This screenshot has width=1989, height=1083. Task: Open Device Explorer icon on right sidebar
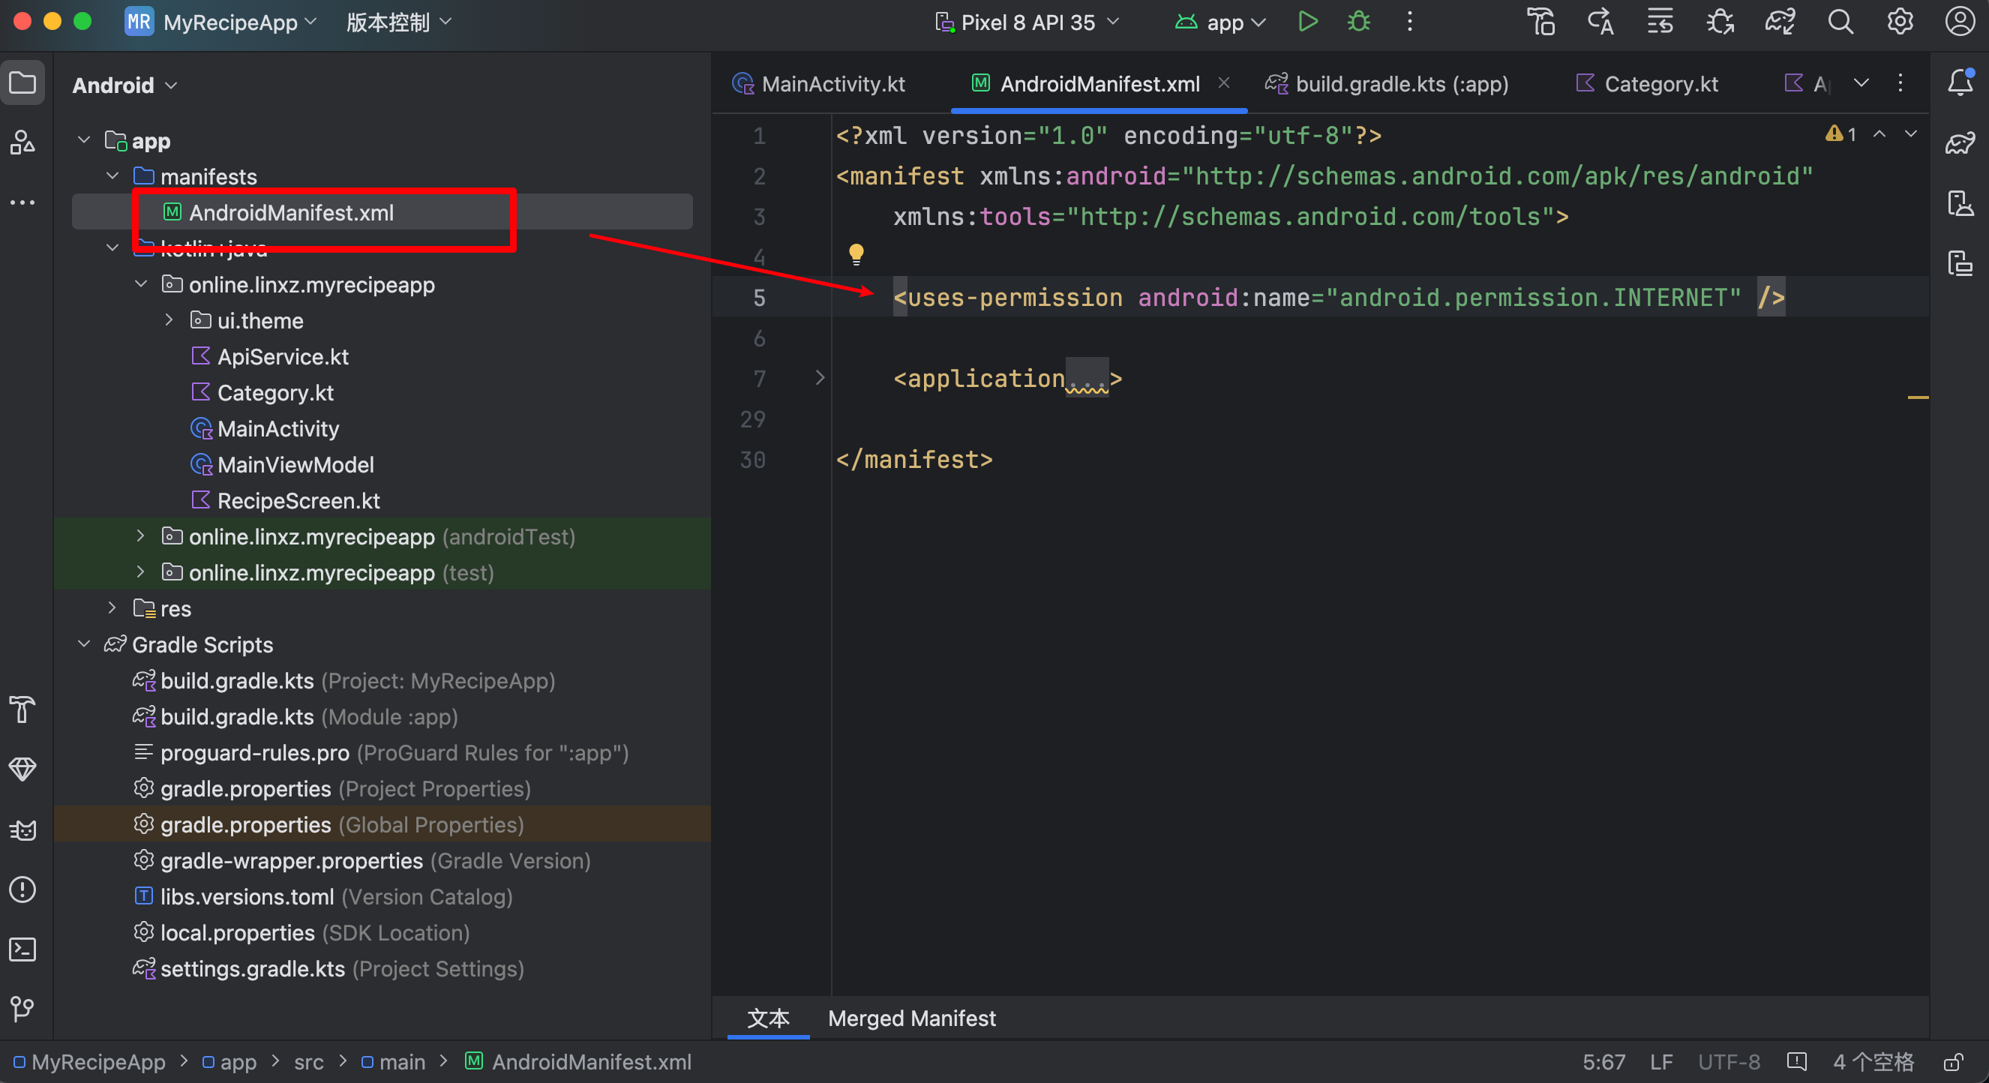[x=1960, y=203]
